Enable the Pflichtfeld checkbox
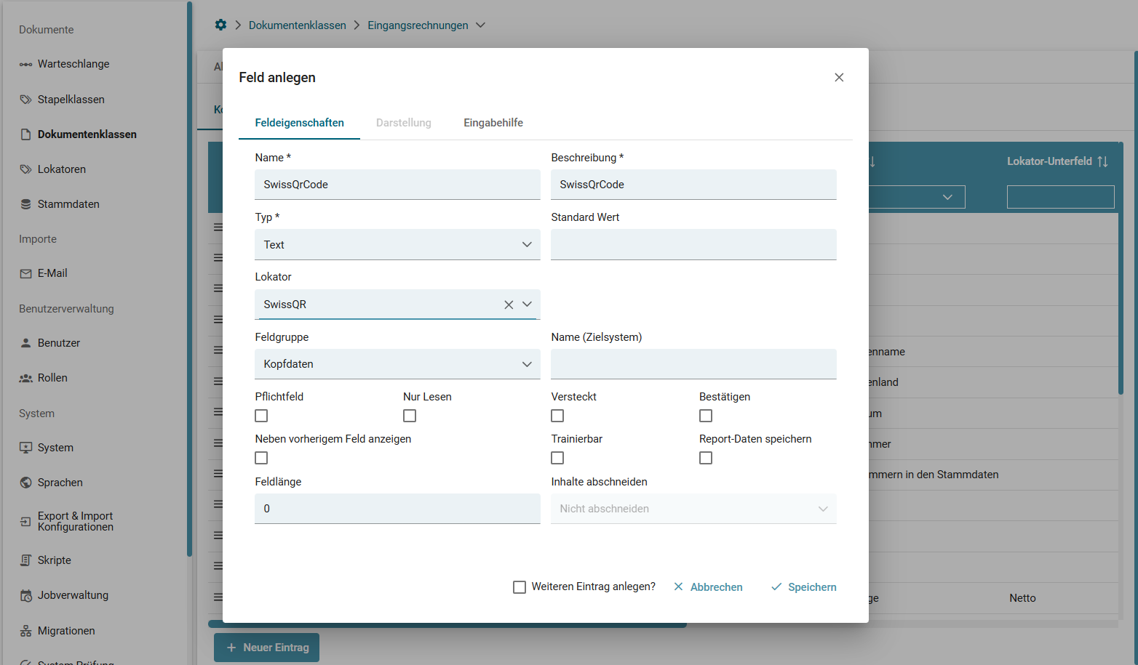 tap(261, 416)
